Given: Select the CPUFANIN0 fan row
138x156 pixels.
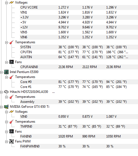Looking at the screenshot, I should click(x=79, y=67).
